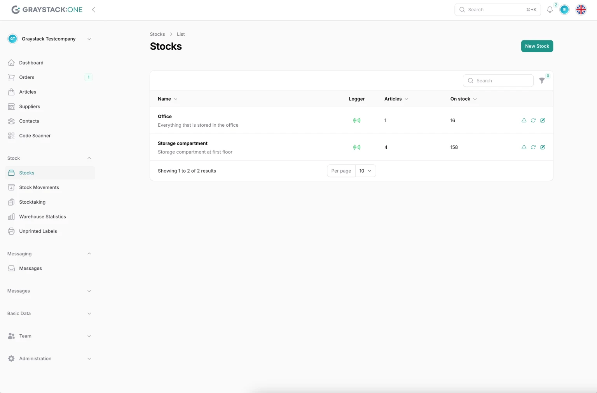Open the language flag selector
Viewport: 597px width, 393px height.
pos(581,10)
